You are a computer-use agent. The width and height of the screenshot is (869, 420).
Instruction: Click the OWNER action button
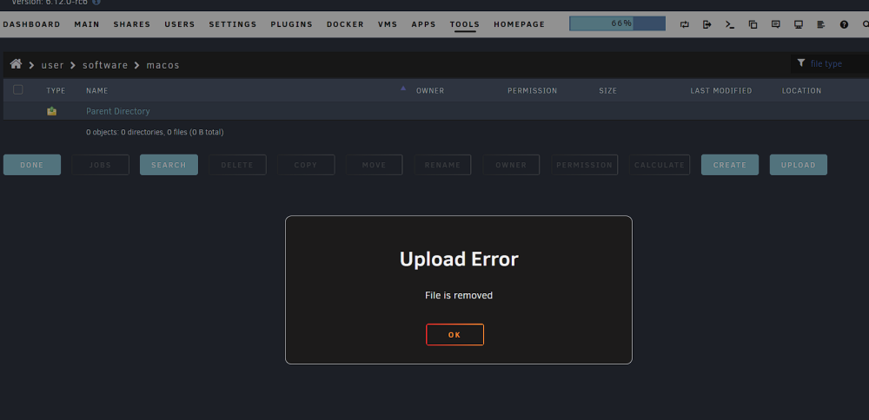coord(511,165)
